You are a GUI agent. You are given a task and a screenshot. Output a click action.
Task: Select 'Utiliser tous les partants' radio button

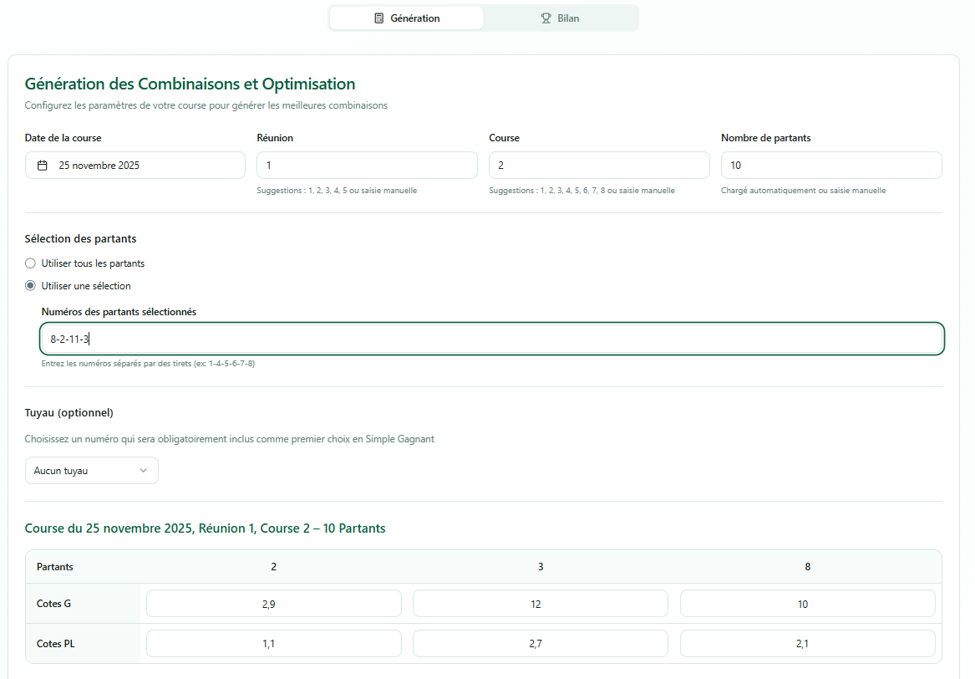click(x=31, y=263)
